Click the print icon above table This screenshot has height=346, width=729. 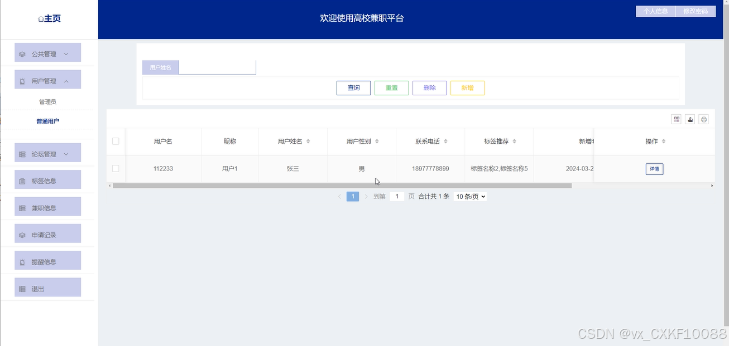point(703,119)
